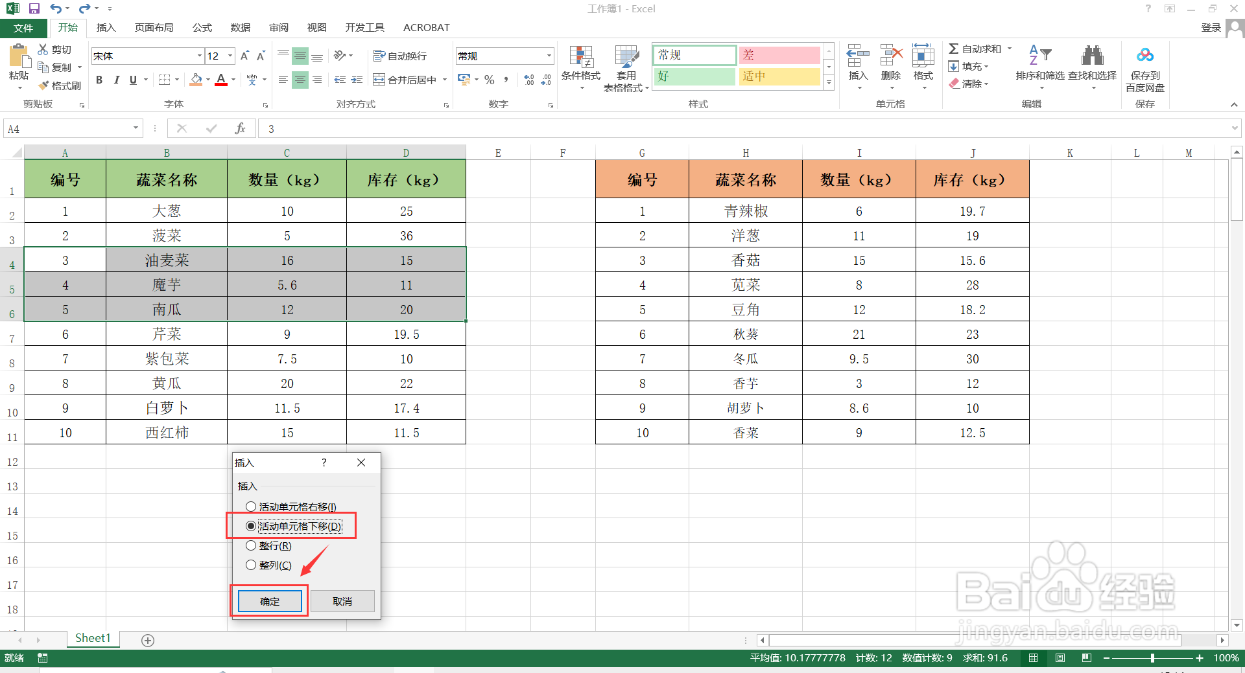Click the Save icon in quick access toolbar

pyautogui.click(x=34, y=8)
